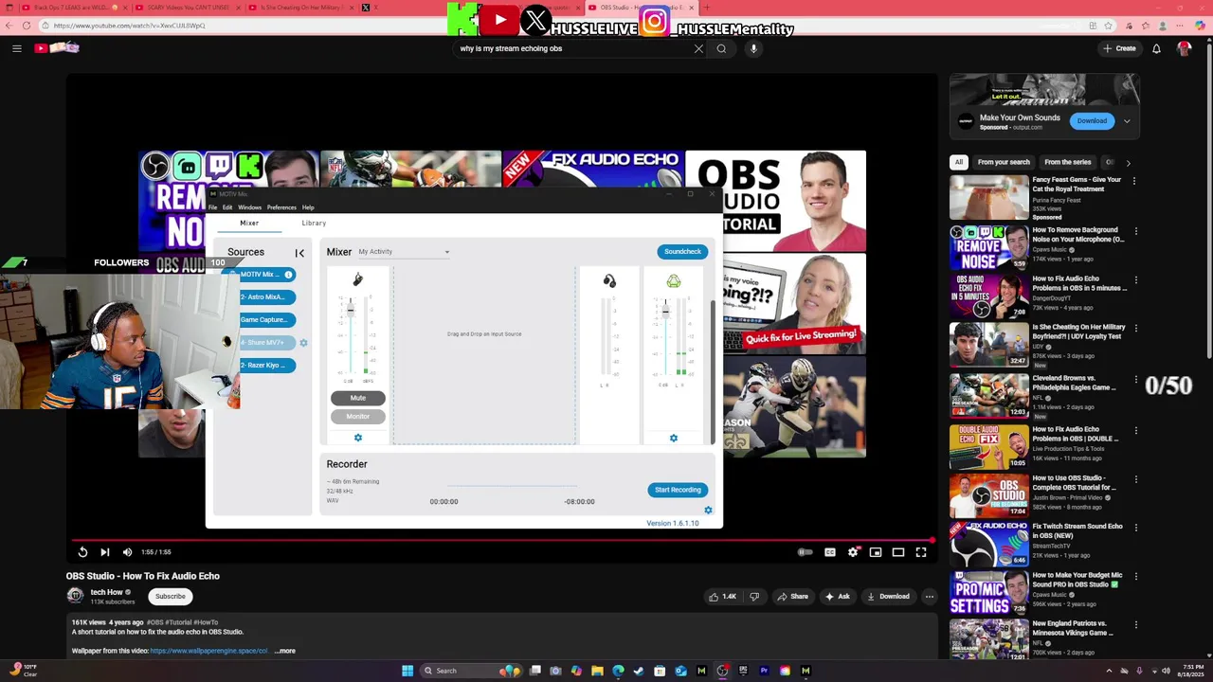
Task: Open tech How channel avatar
Action: (75, 595)
